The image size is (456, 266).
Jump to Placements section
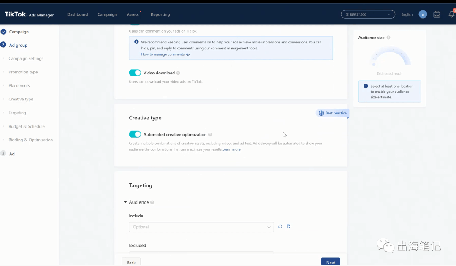(19, 86)
